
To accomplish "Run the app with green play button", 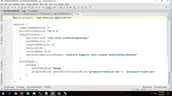I will 55,7.
